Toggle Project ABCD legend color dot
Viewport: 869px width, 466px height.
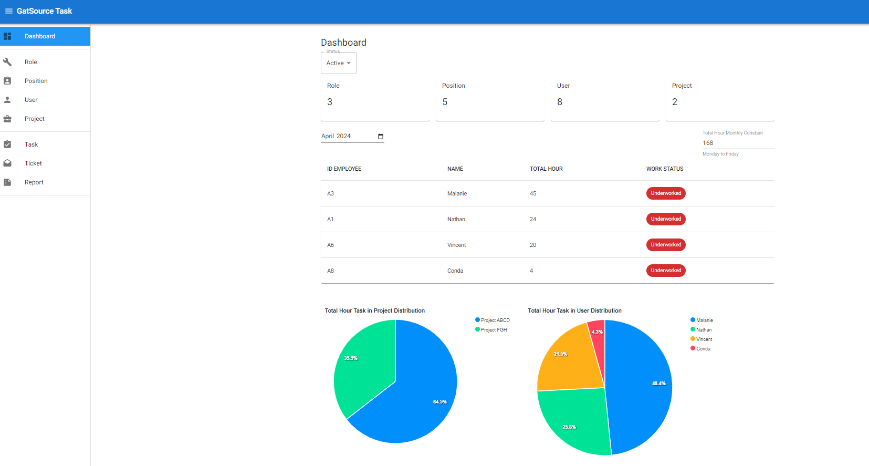(x=477, y=320)
